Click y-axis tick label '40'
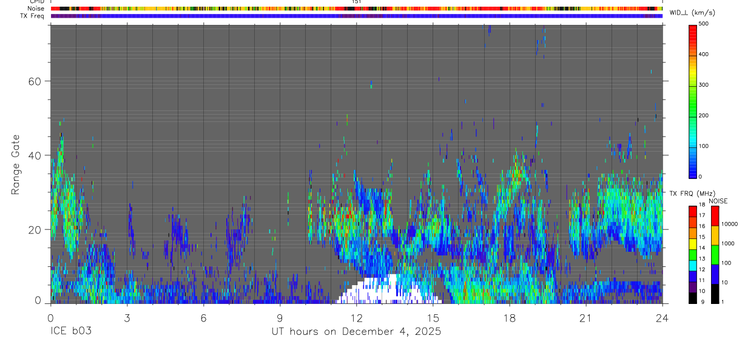 point(35,155)
